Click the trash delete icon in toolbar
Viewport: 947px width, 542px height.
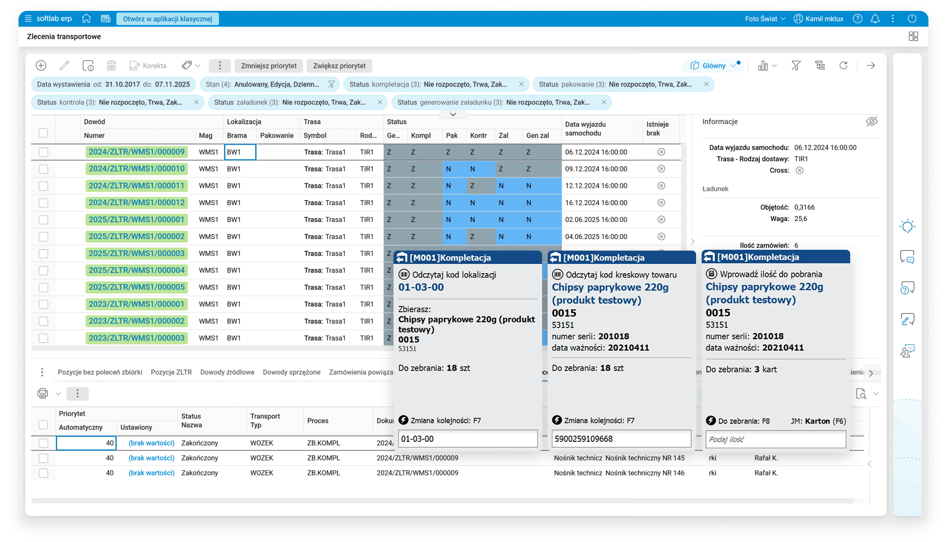pos(111,66)
